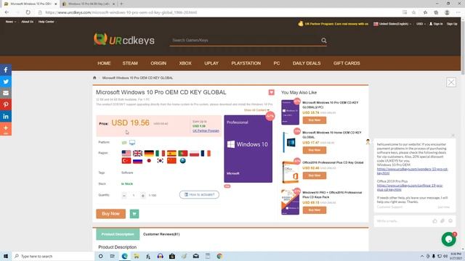Open Windows Start menu
This screenshot has width=465, height=261.
pyautogui.click(x=6, y=256)
